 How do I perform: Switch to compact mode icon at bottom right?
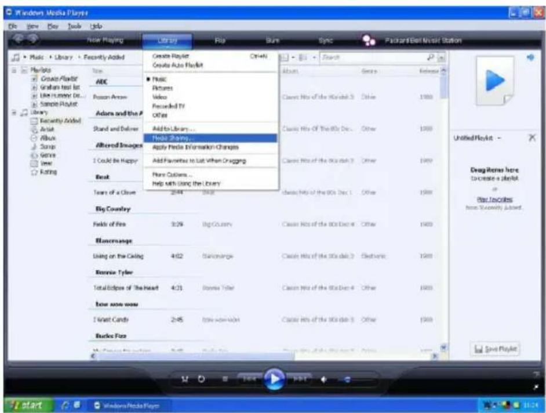(x=537, y=387)
